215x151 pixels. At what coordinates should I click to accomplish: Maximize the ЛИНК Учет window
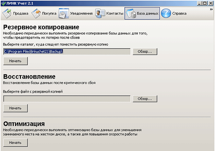coord(205,3)
